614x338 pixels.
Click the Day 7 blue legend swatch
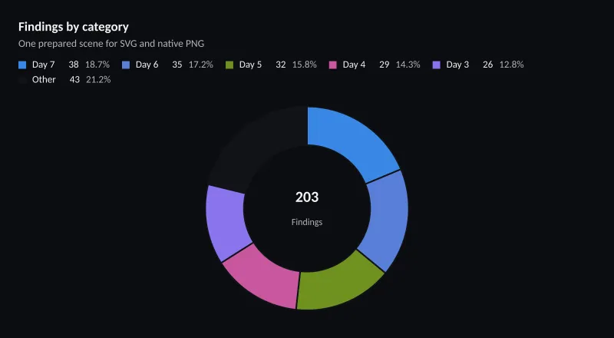click(22, 65)
